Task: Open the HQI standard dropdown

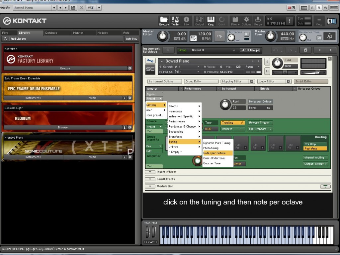Action: click(260, 129)
